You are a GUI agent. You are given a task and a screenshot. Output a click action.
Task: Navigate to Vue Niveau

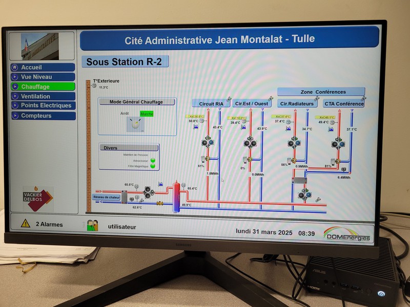(43, 77)
